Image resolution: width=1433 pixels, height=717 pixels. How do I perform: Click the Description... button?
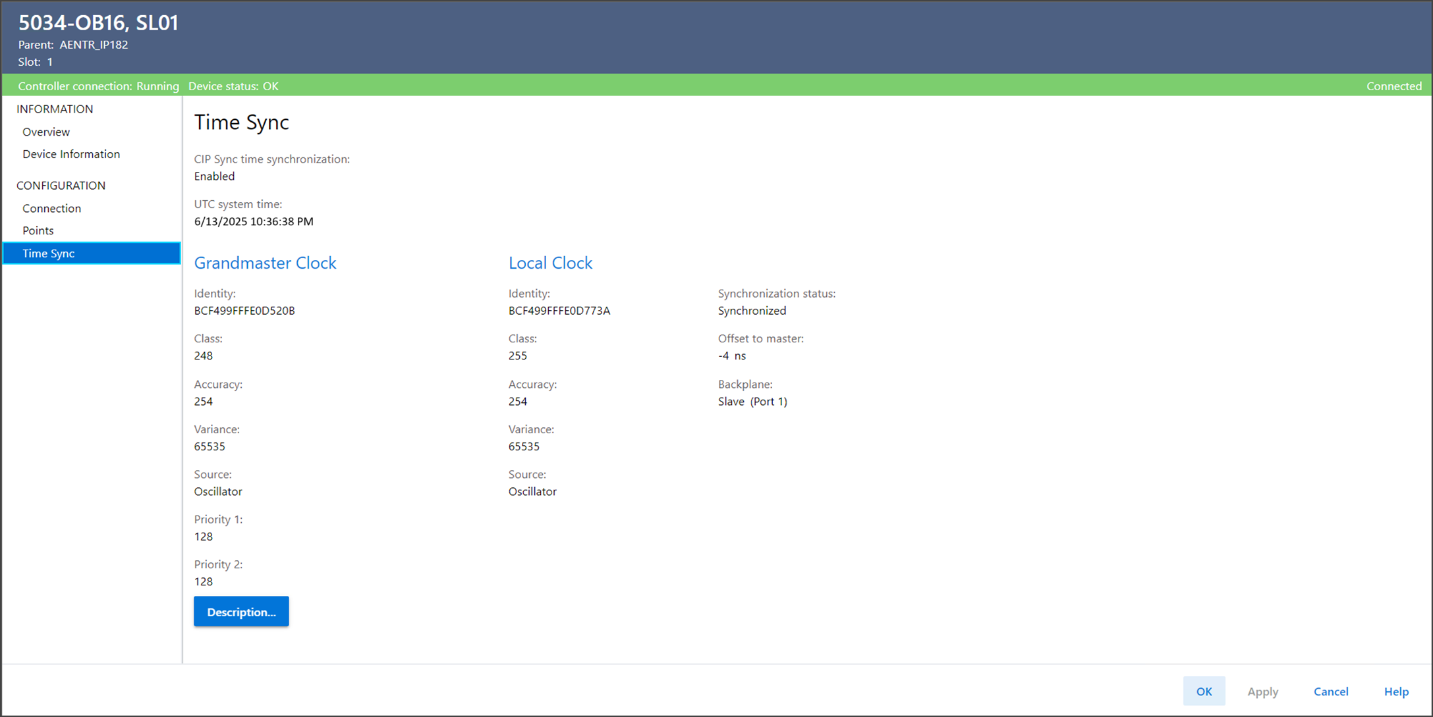[x=241, y=612]
